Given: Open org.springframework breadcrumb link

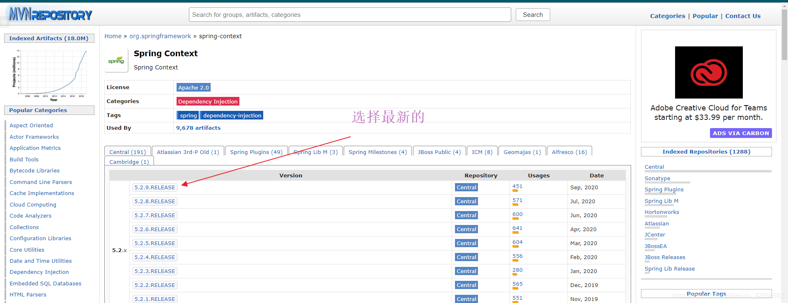Looking at the screenshot, I should [160, 36].
